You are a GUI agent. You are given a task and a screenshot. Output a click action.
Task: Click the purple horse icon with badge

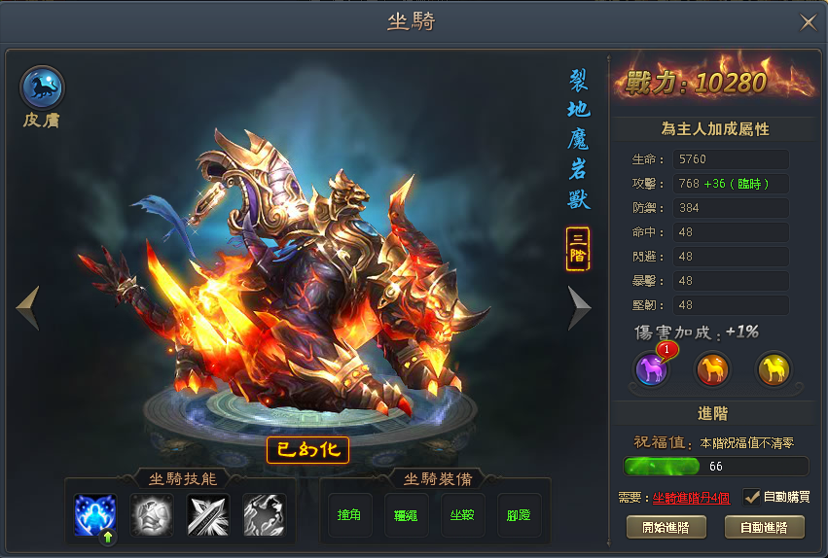pos(651,368)
